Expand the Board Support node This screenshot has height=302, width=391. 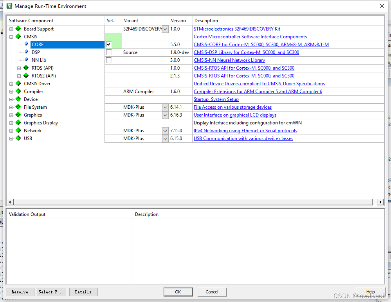click(x=11, y=29)
